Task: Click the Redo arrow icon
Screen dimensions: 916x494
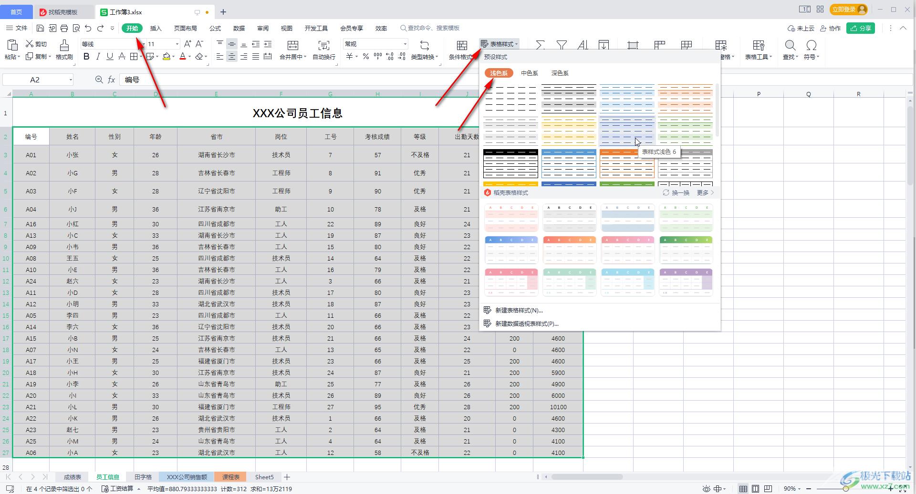Action: tap(100, 28)
